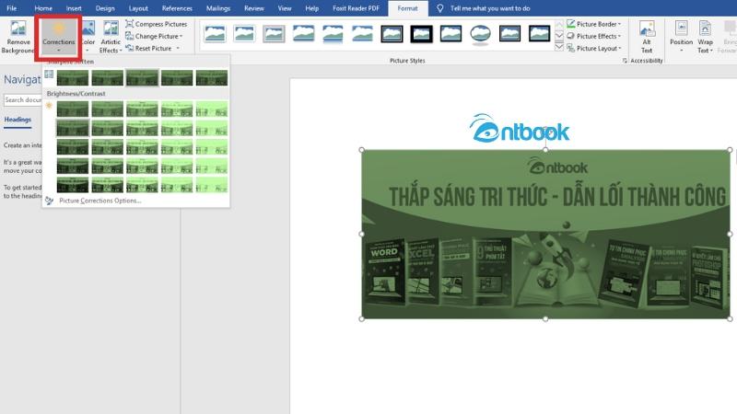Apply the last visible picture style in the gallery
Screen dimensions: 737x414
pos(539,34)
